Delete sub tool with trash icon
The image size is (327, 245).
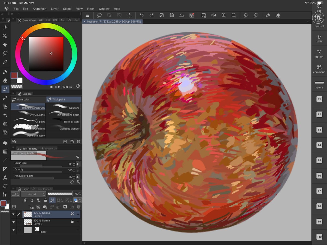78,142
